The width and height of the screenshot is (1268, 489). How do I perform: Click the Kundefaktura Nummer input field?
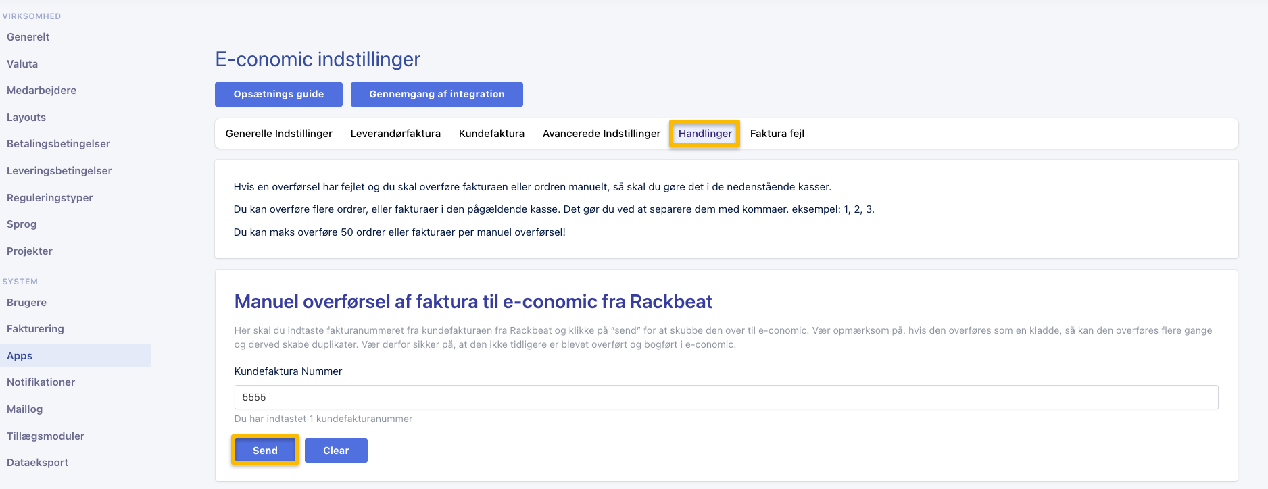(x=725, y=397)
